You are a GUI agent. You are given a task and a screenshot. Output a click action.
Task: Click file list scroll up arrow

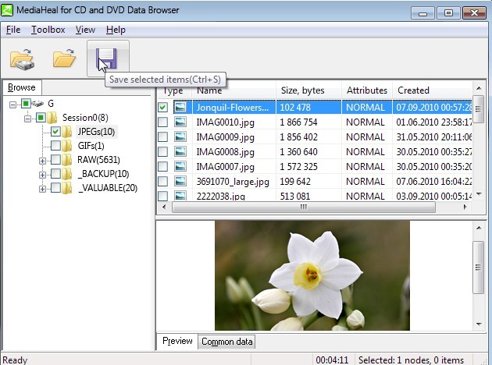point(479,88)
